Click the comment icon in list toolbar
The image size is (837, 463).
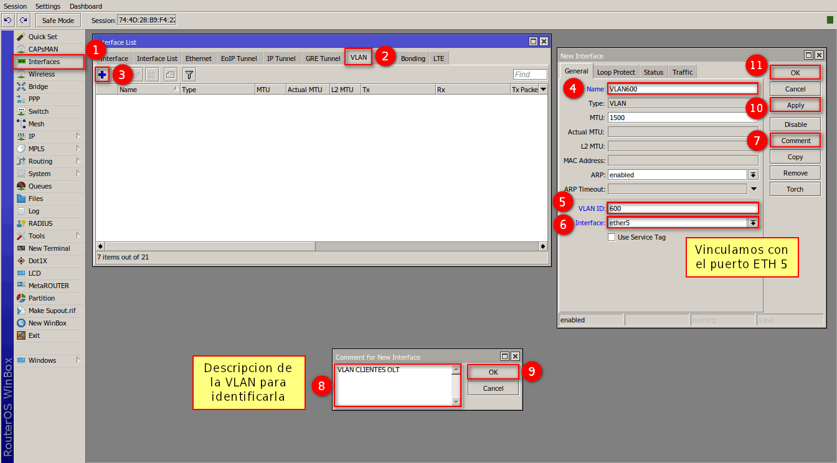coord(170,75)
